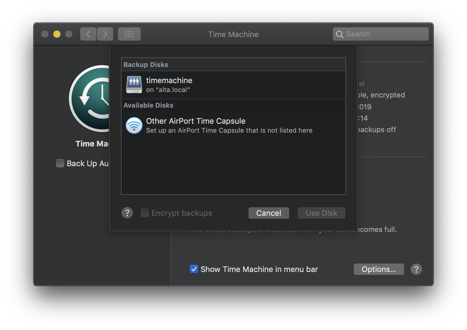Enable the Encrypt backups checkbox

(145, 213)
